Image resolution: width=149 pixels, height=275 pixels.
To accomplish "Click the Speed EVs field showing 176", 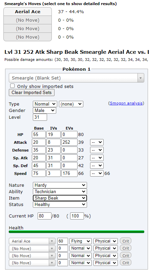I will [x=69, y=173].
